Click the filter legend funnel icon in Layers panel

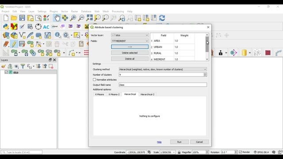[x=23, y=66]
